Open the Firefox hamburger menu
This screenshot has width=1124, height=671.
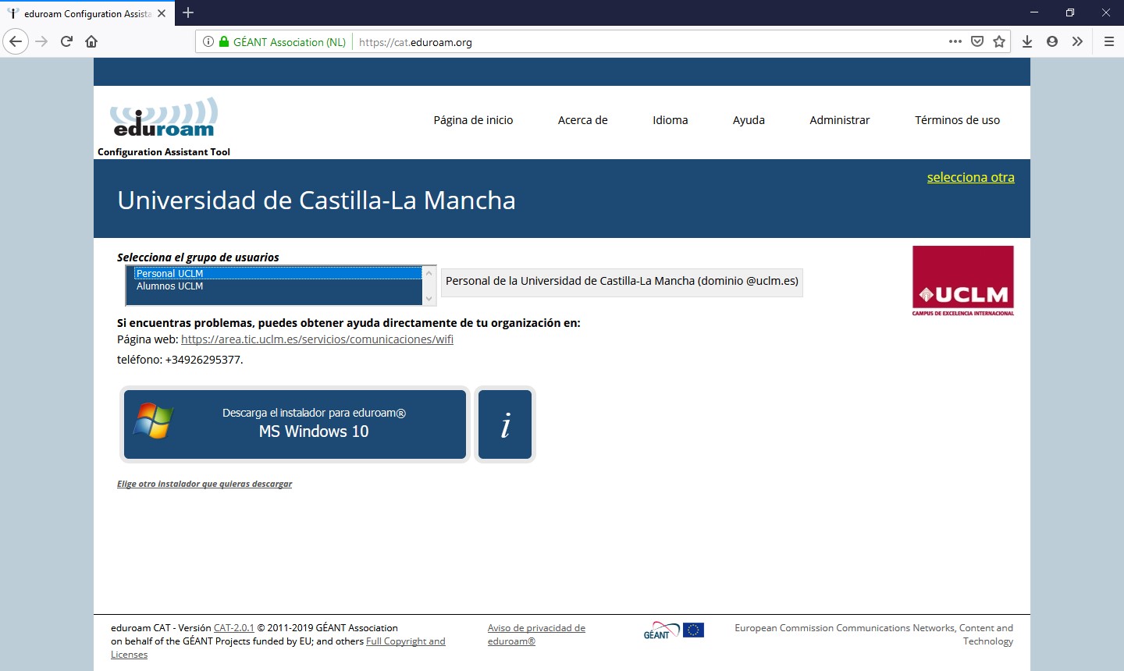pos(1108,41)
